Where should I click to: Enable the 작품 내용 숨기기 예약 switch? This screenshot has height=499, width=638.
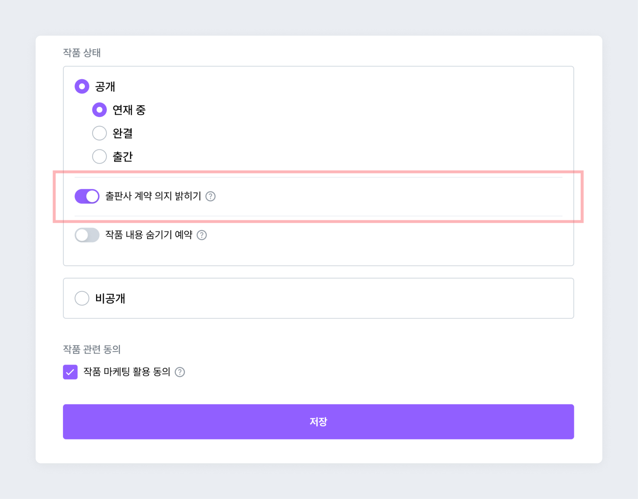click(x=87, y=235)
